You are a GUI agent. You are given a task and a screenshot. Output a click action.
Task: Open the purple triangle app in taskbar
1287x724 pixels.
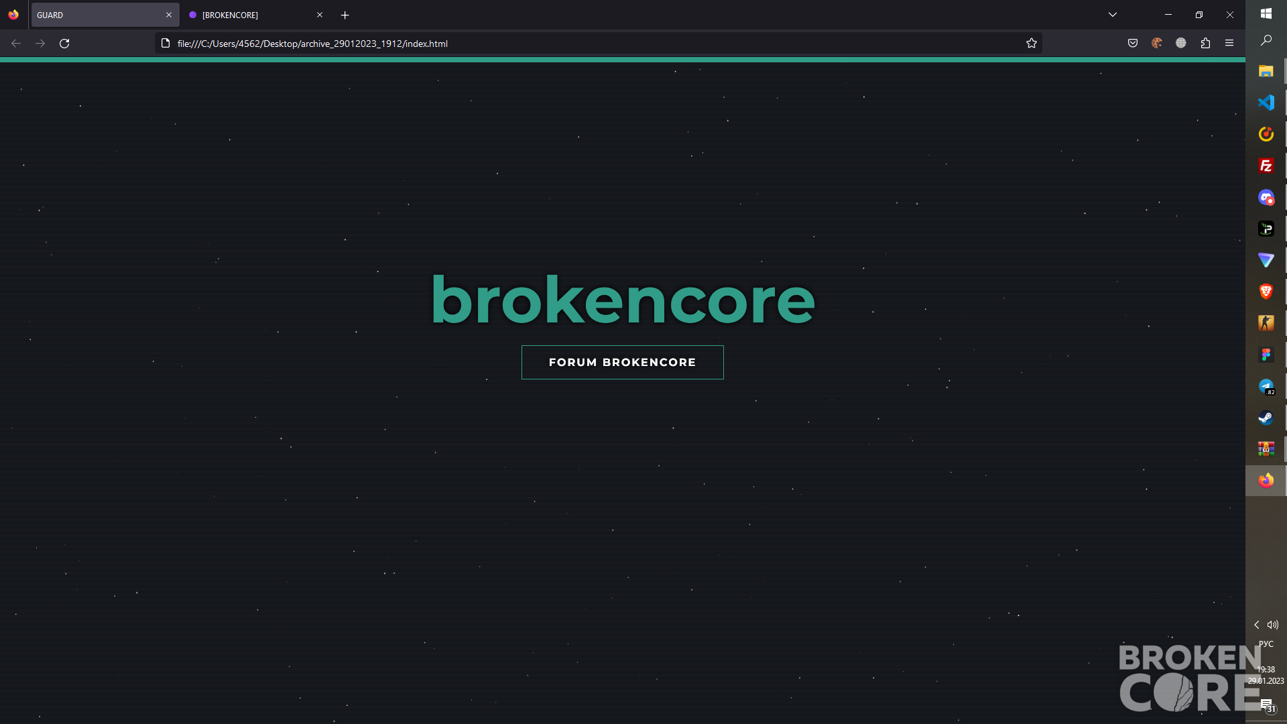pos(1266,260)
